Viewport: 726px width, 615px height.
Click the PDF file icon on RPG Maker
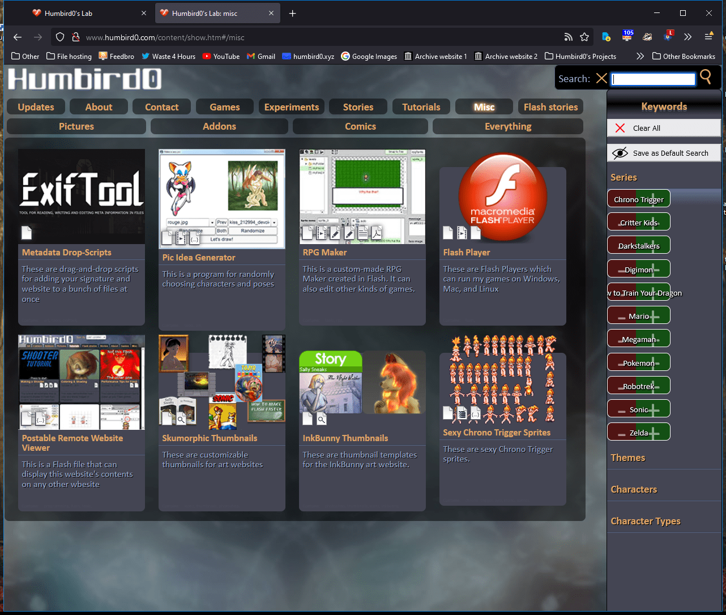tap(377, 233)
